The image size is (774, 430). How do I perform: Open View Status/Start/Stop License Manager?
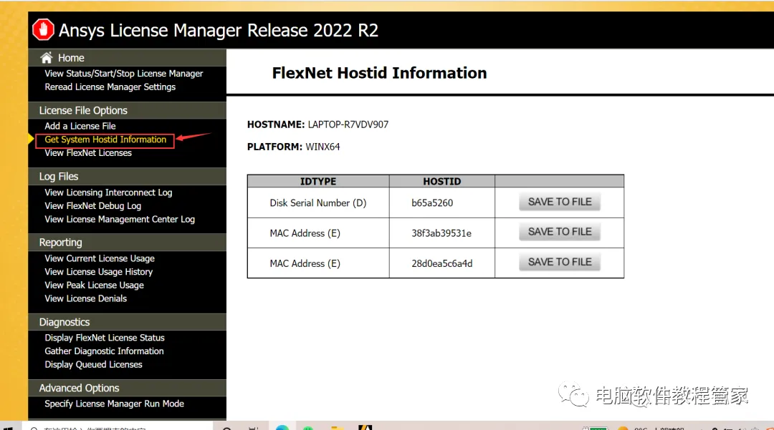[123, 74]
